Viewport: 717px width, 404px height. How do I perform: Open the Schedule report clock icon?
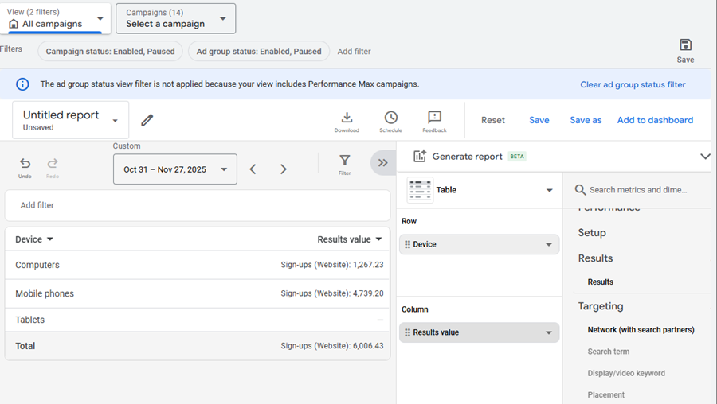click(x=390, y=118)
